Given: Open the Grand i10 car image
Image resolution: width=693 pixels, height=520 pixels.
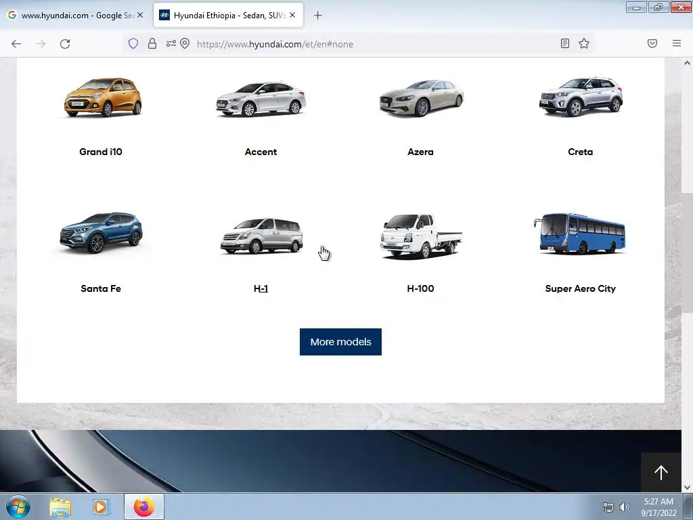Looking at the screenshot, I should pyautogui.click(x=103, y=97).
